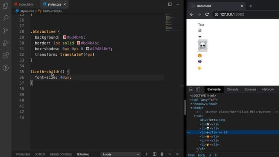This screenshot has width=279, height=157.
Task: Collapse the body node in DOM tree
Action: pos(191,108)
